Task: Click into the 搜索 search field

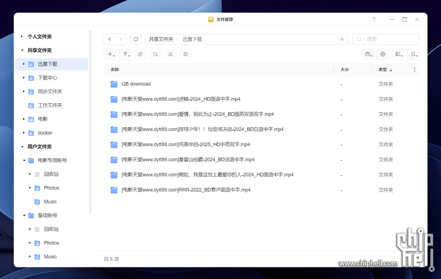Action: [386, 39]
